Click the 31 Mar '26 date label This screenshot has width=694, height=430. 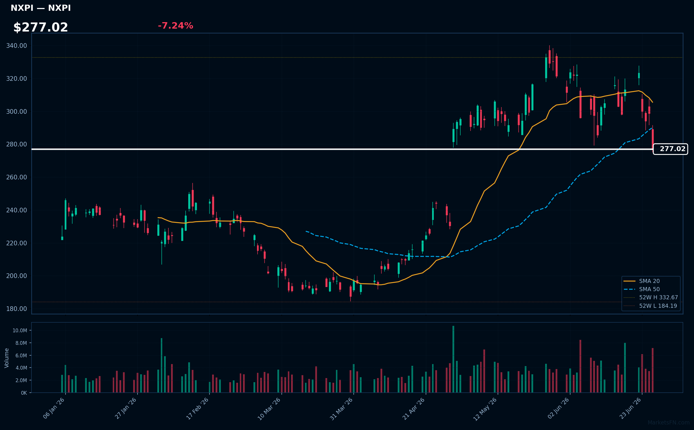click(x=341, y=408)
